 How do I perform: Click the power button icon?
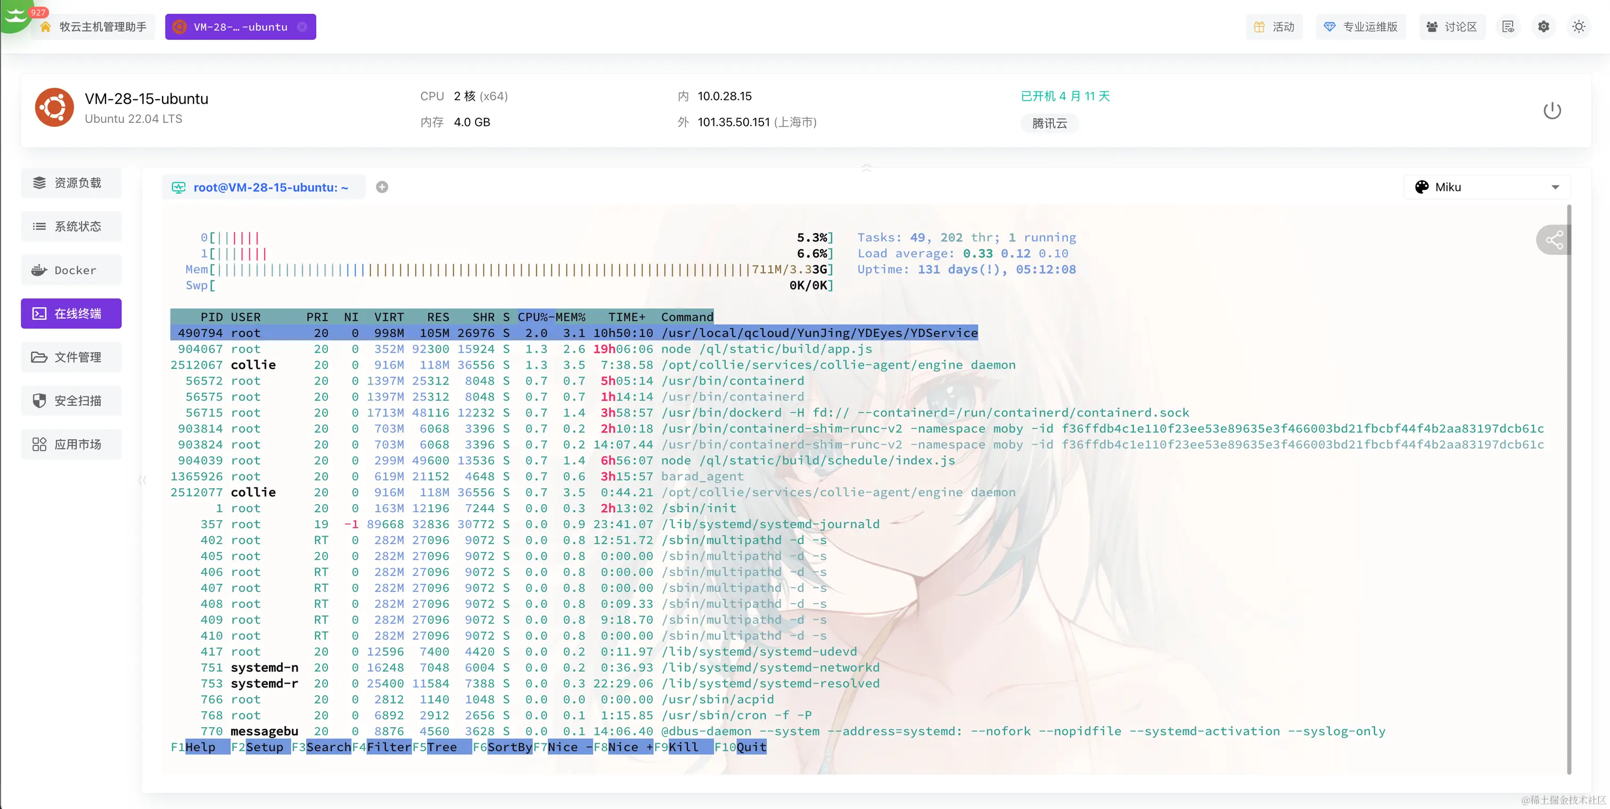click(x=1551, y=111)
